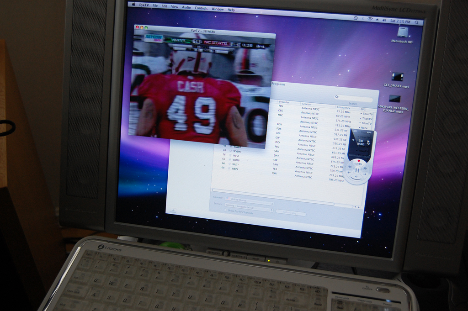Click previous channel arrow on remote display
Screen dimensions: 468x311
coord(353,140)
